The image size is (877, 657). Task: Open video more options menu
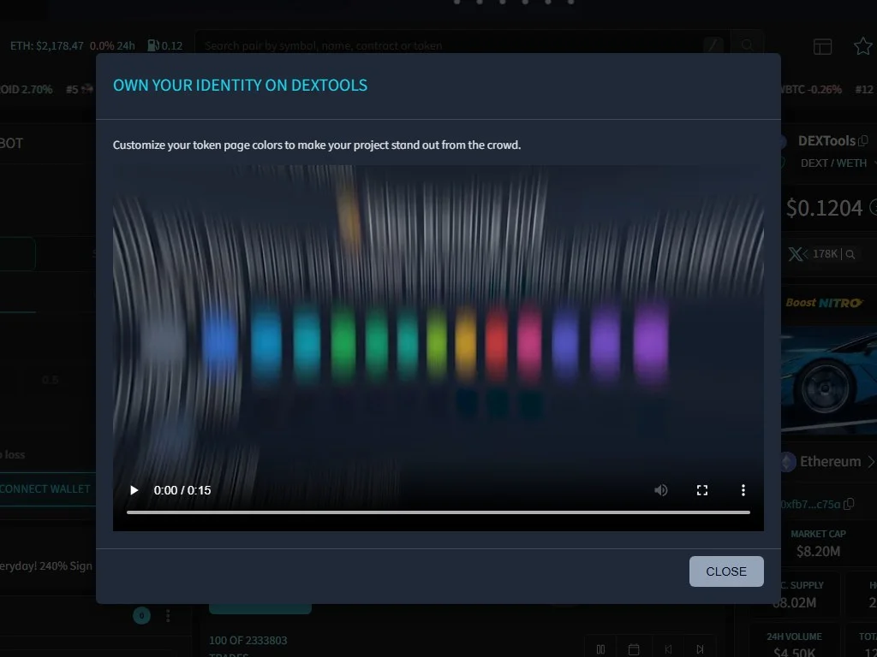(x=743, y=490)
